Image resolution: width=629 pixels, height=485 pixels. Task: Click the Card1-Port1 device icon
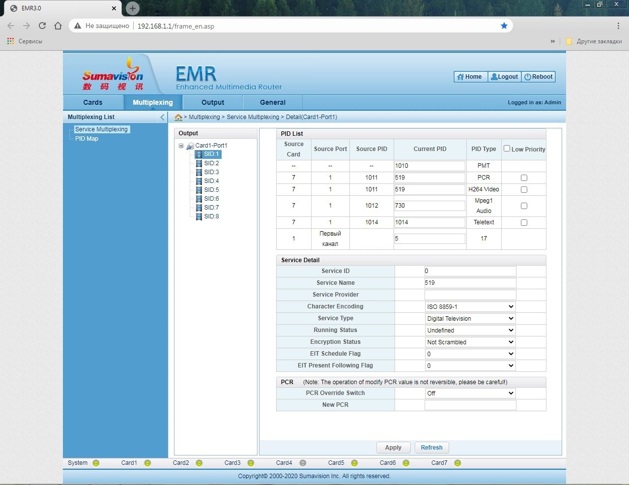pyautogui.click(x=190, y=146)
